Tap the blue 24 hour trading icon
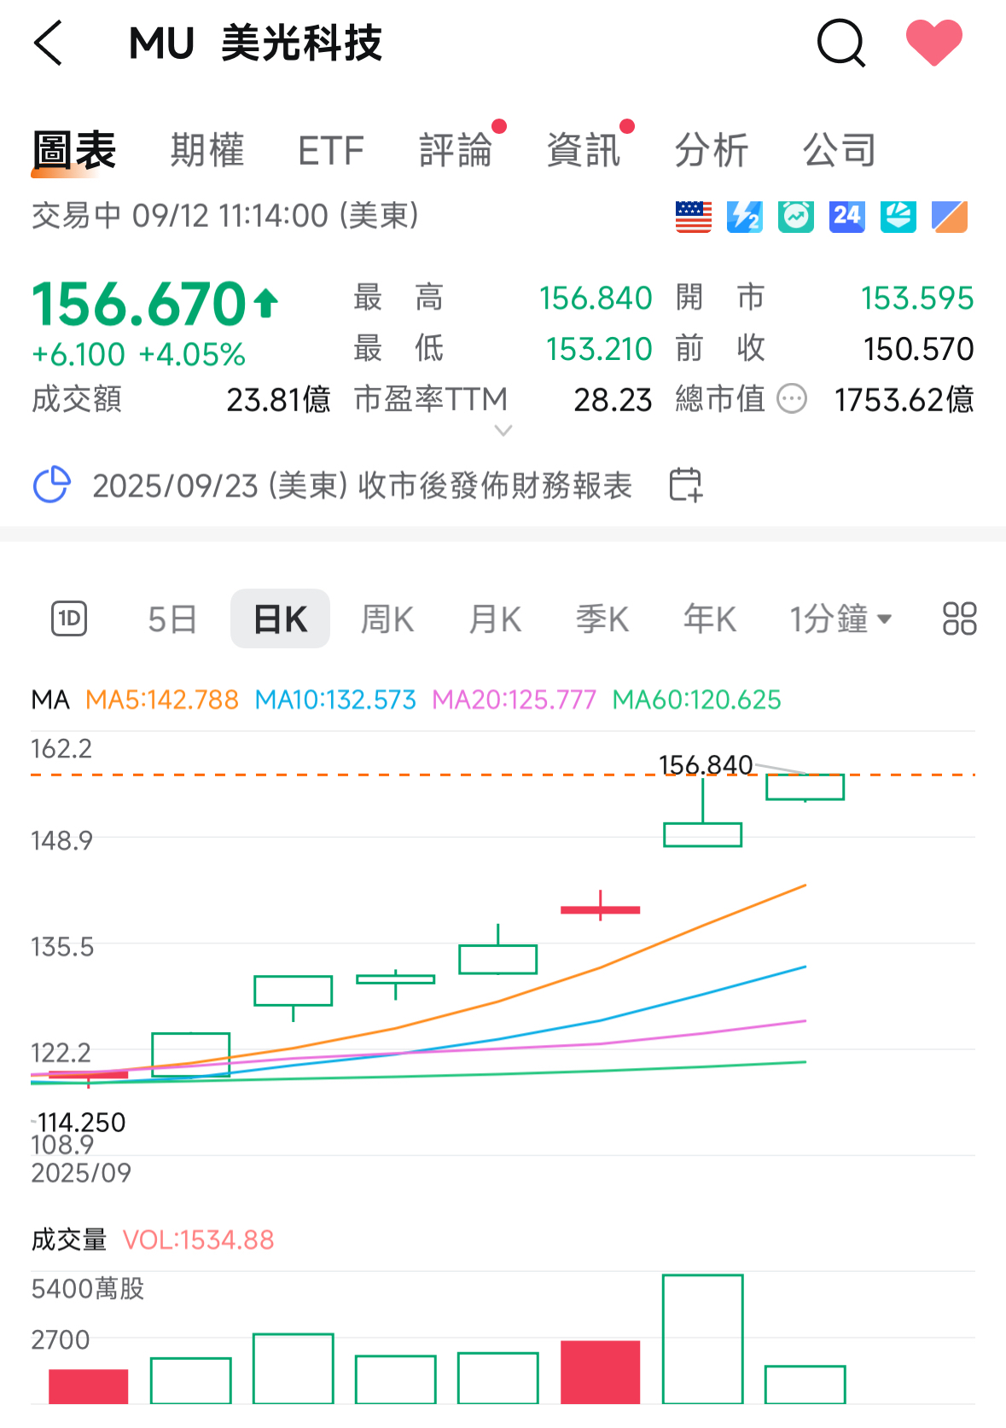 coord(846,217)
